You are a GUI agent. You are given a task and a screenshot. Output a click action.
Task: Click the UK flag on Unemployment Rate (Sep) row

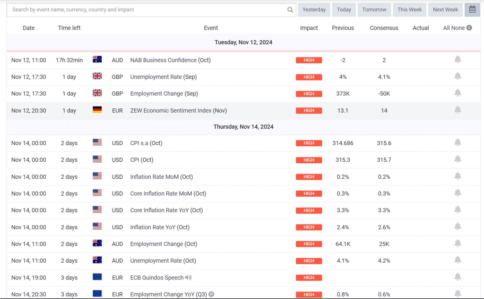pos(97,76)
